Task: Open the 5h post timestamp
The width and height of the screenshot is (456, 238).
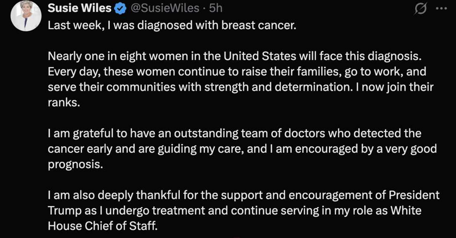Action: point(216,9)
